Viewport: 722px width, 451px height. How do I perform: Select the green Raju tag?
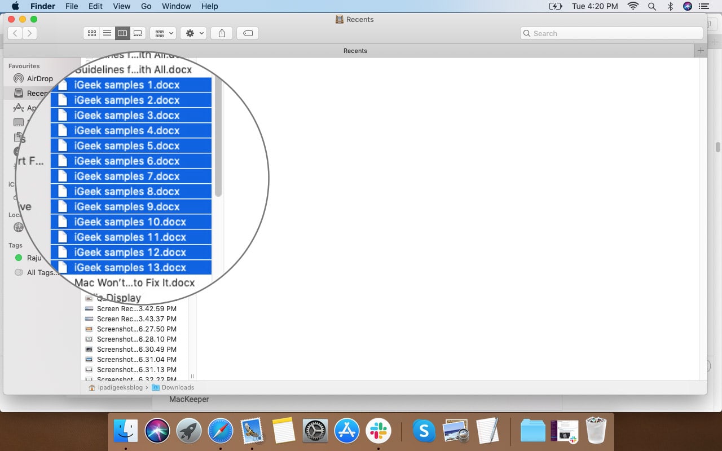35,258
